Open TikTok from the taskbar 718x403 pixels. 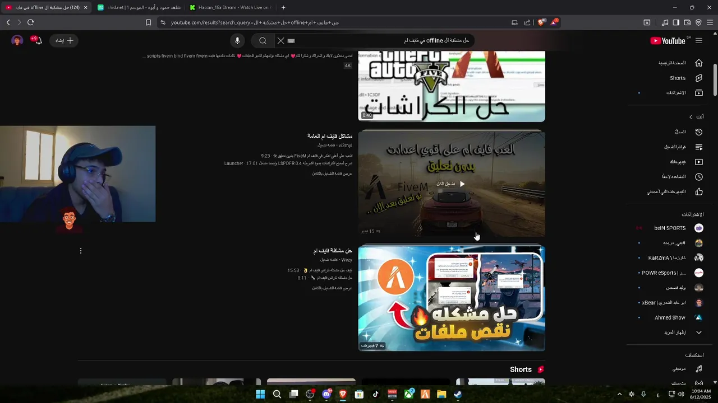375,394
